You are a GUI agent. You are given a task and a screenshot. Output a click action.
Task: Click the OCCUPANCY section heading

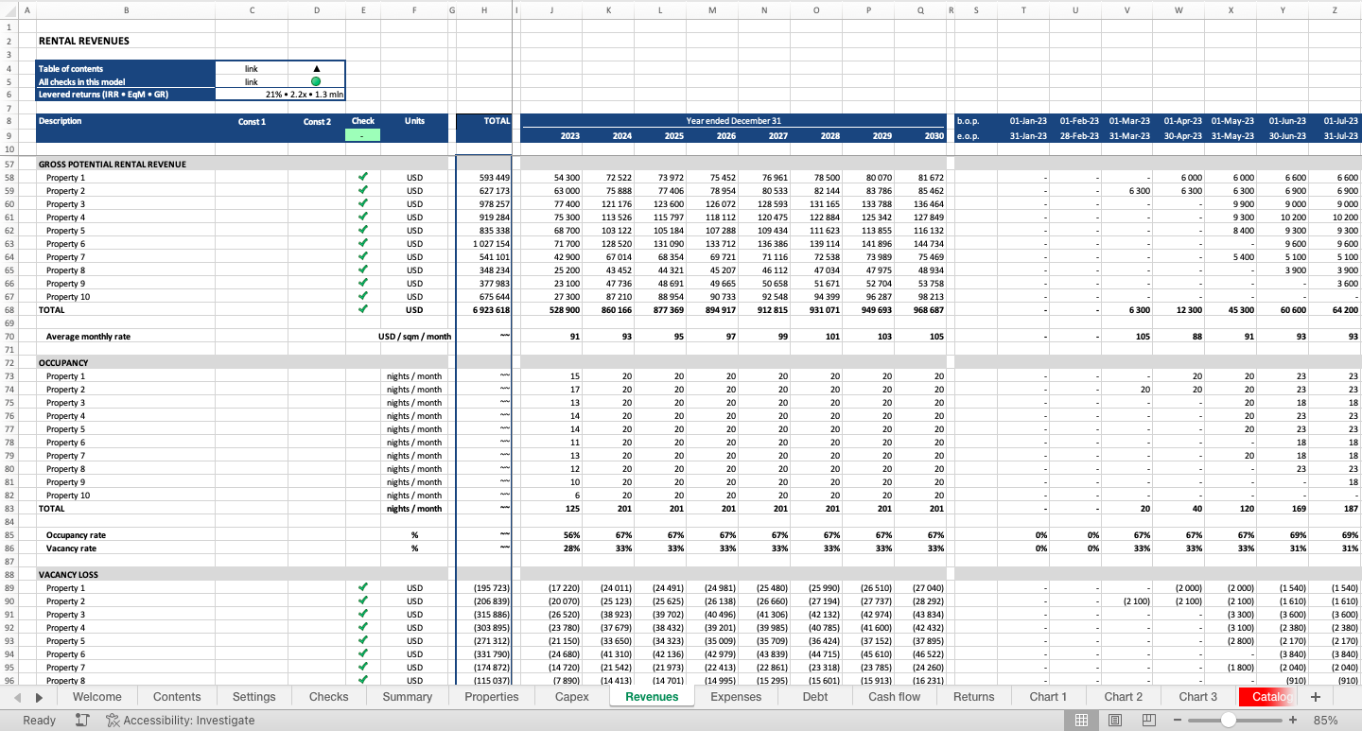click(x=63, y=362)
